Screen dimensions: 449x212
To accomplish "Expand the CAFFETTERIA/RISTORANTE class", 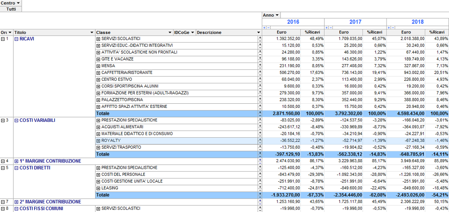I will [x=98, y=73].
